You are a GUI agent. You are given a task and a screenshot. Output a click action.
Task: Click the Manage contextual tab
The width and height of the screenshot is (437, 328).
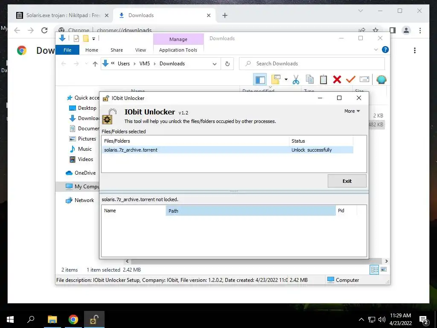(x=178, y=39)
